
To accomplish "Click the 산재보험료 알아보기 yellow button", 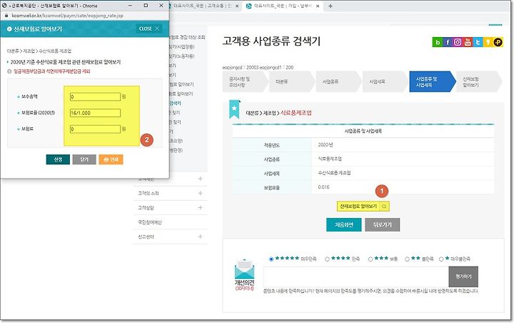I will click(x=363, y=207).
